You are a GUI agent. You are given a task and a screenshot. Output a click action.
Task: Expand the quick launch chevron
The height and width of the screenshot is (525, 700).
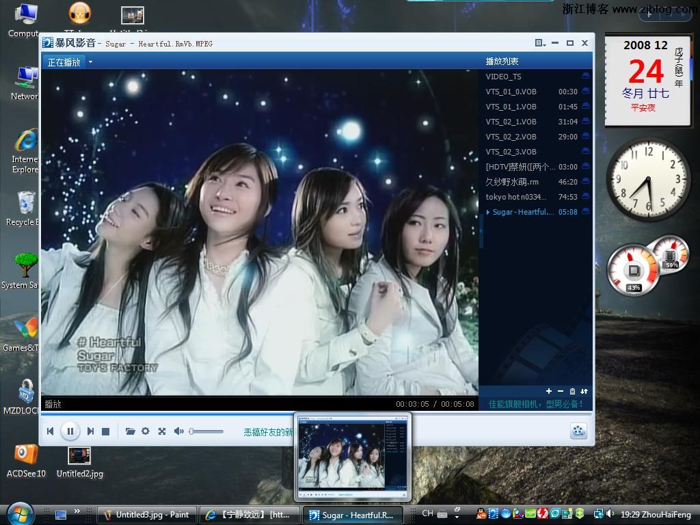(x=77, y=511)
